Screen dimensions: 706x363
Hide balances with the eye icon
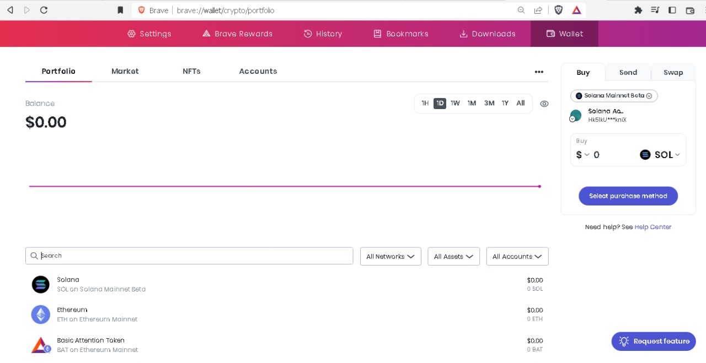(544, 104)
